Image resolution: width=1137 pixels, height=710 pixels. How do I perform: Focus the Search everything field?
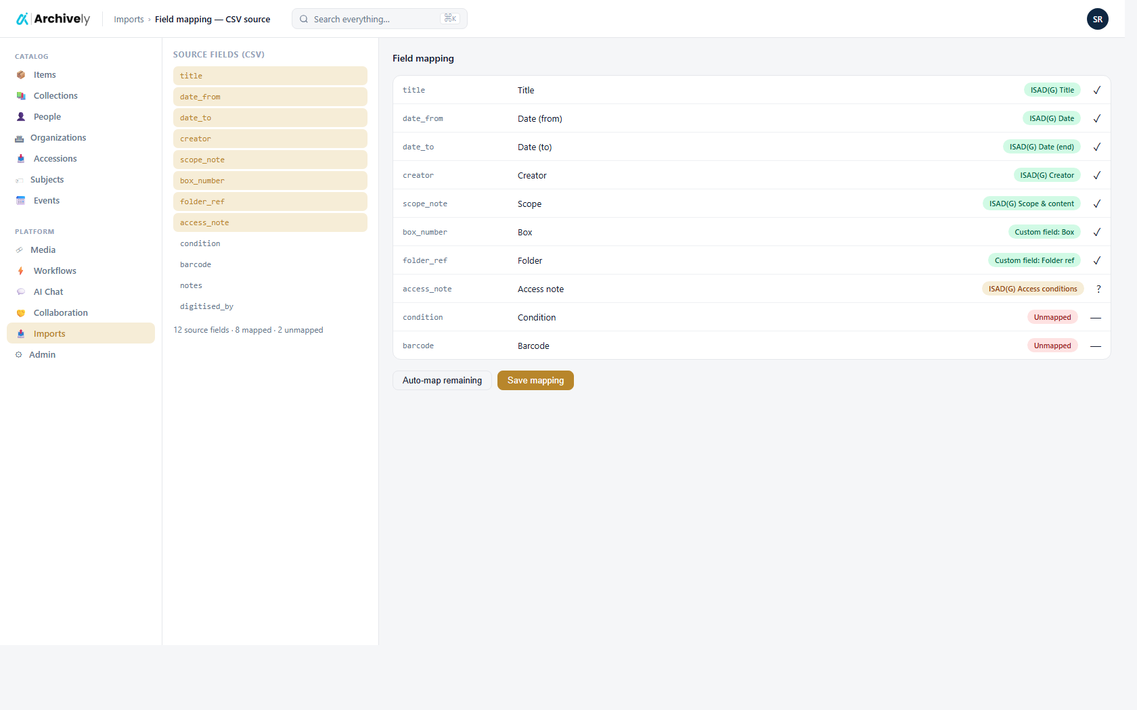point(379,19)
